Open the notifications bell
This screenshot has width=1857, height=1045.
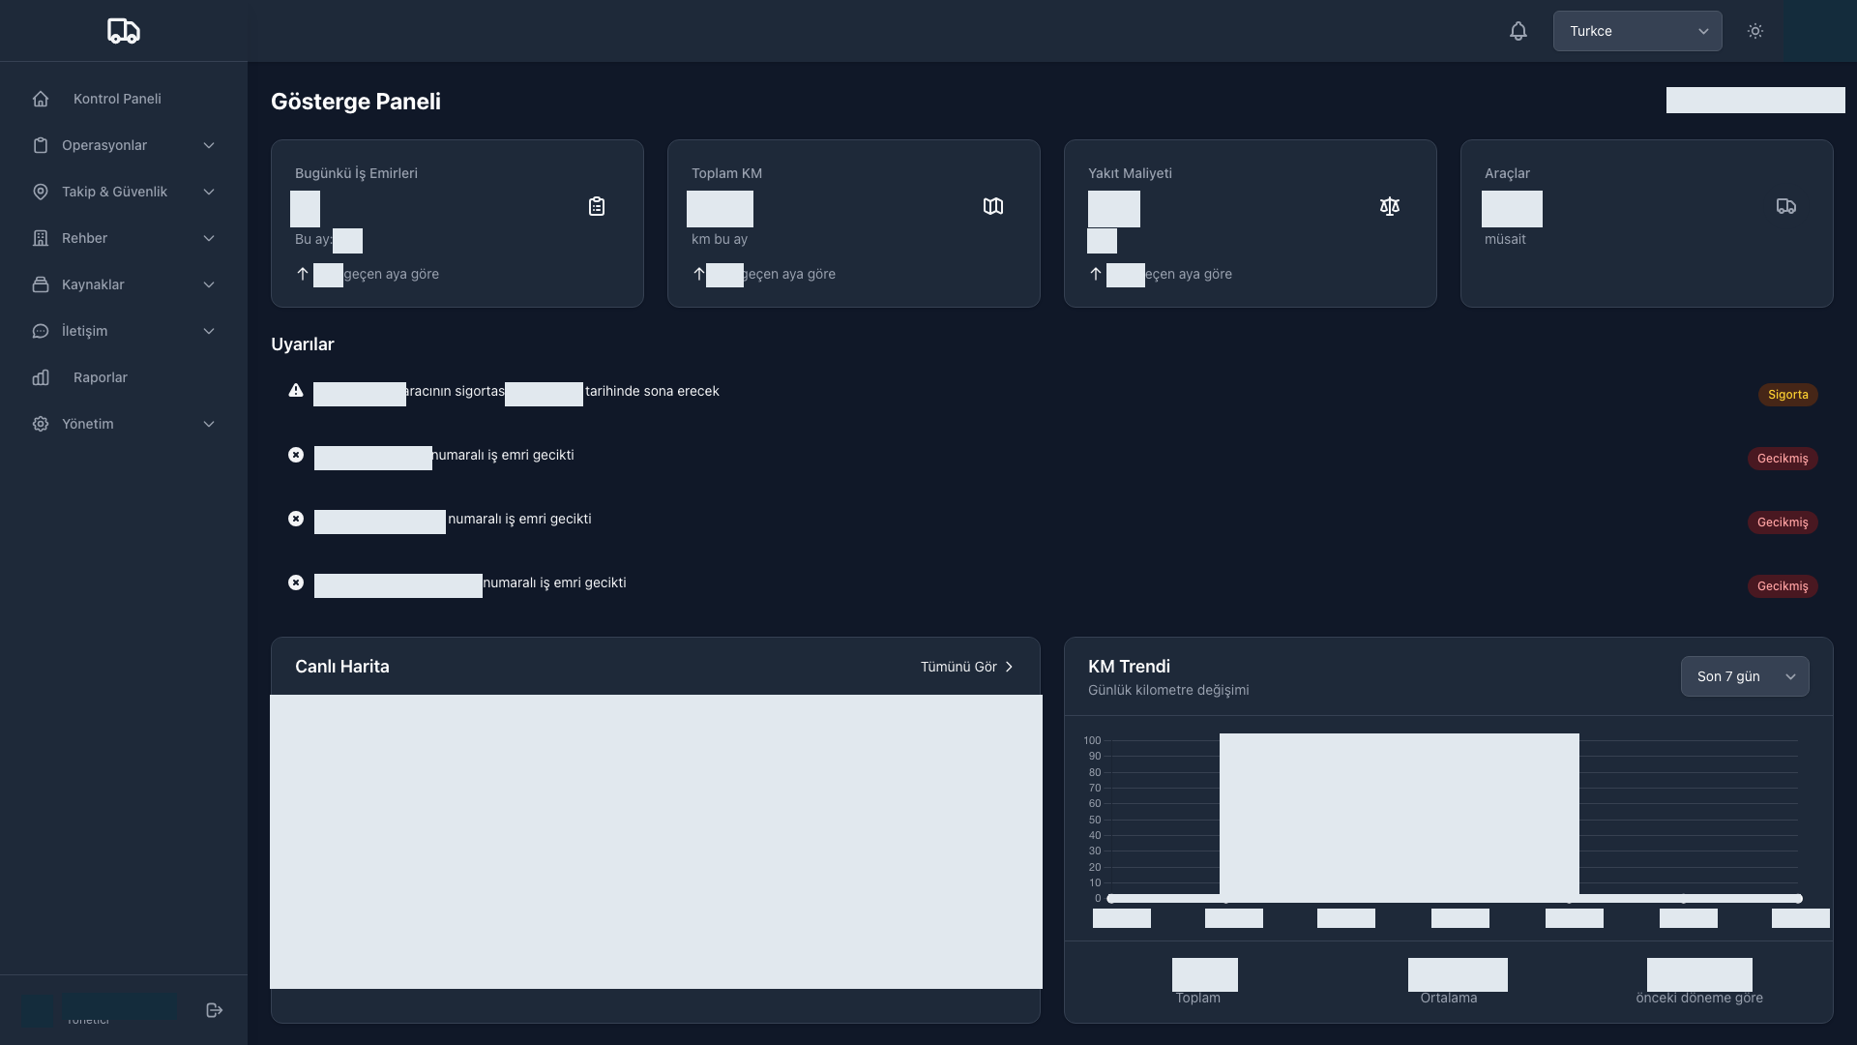(1518, 31)
